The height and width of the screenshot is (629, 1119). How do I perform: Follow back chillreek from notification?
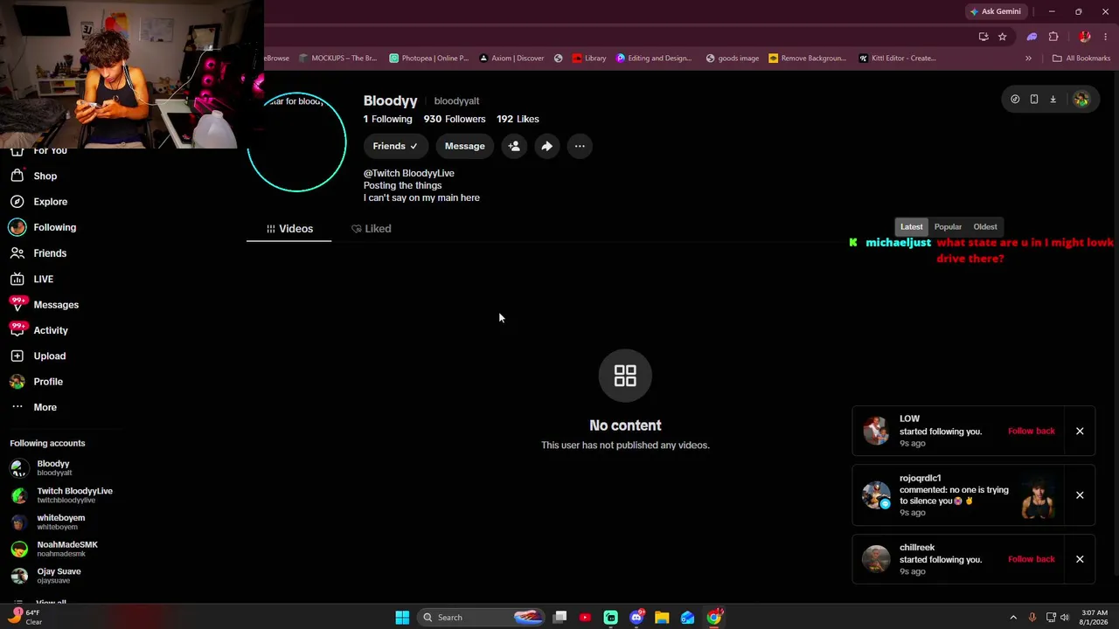1032,559
